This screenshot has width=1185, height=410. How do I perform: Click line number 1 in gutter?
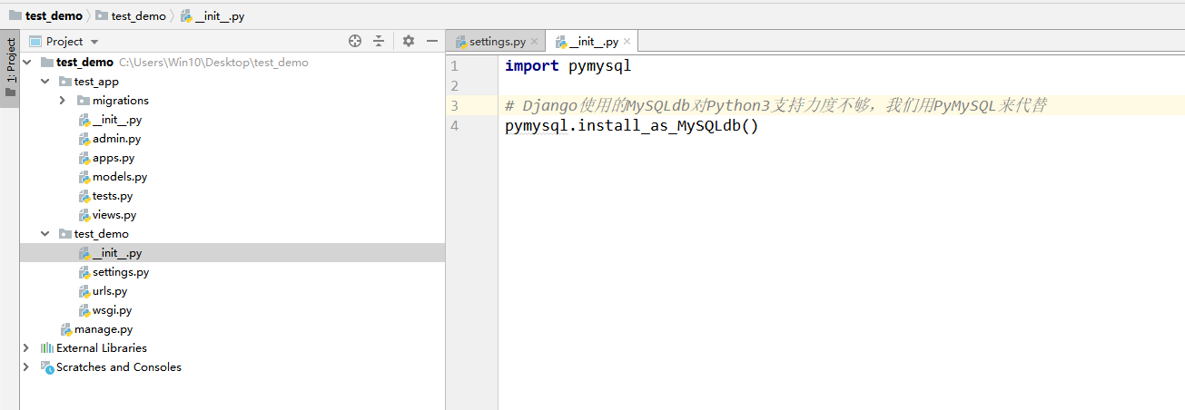pyautogui.click(x=454, y=66)
